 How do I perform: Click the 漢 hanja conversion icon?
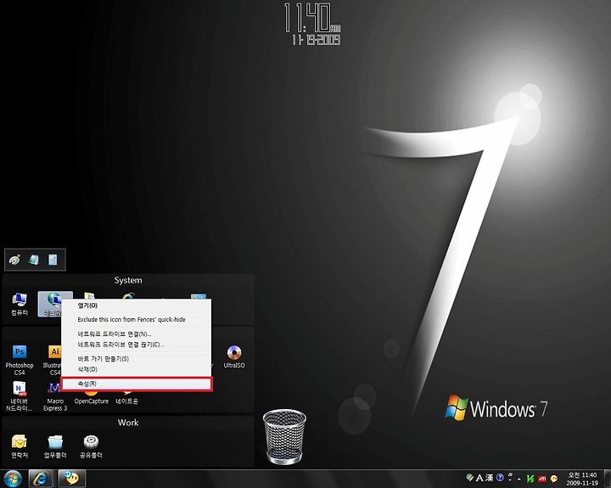coord(490,478)
